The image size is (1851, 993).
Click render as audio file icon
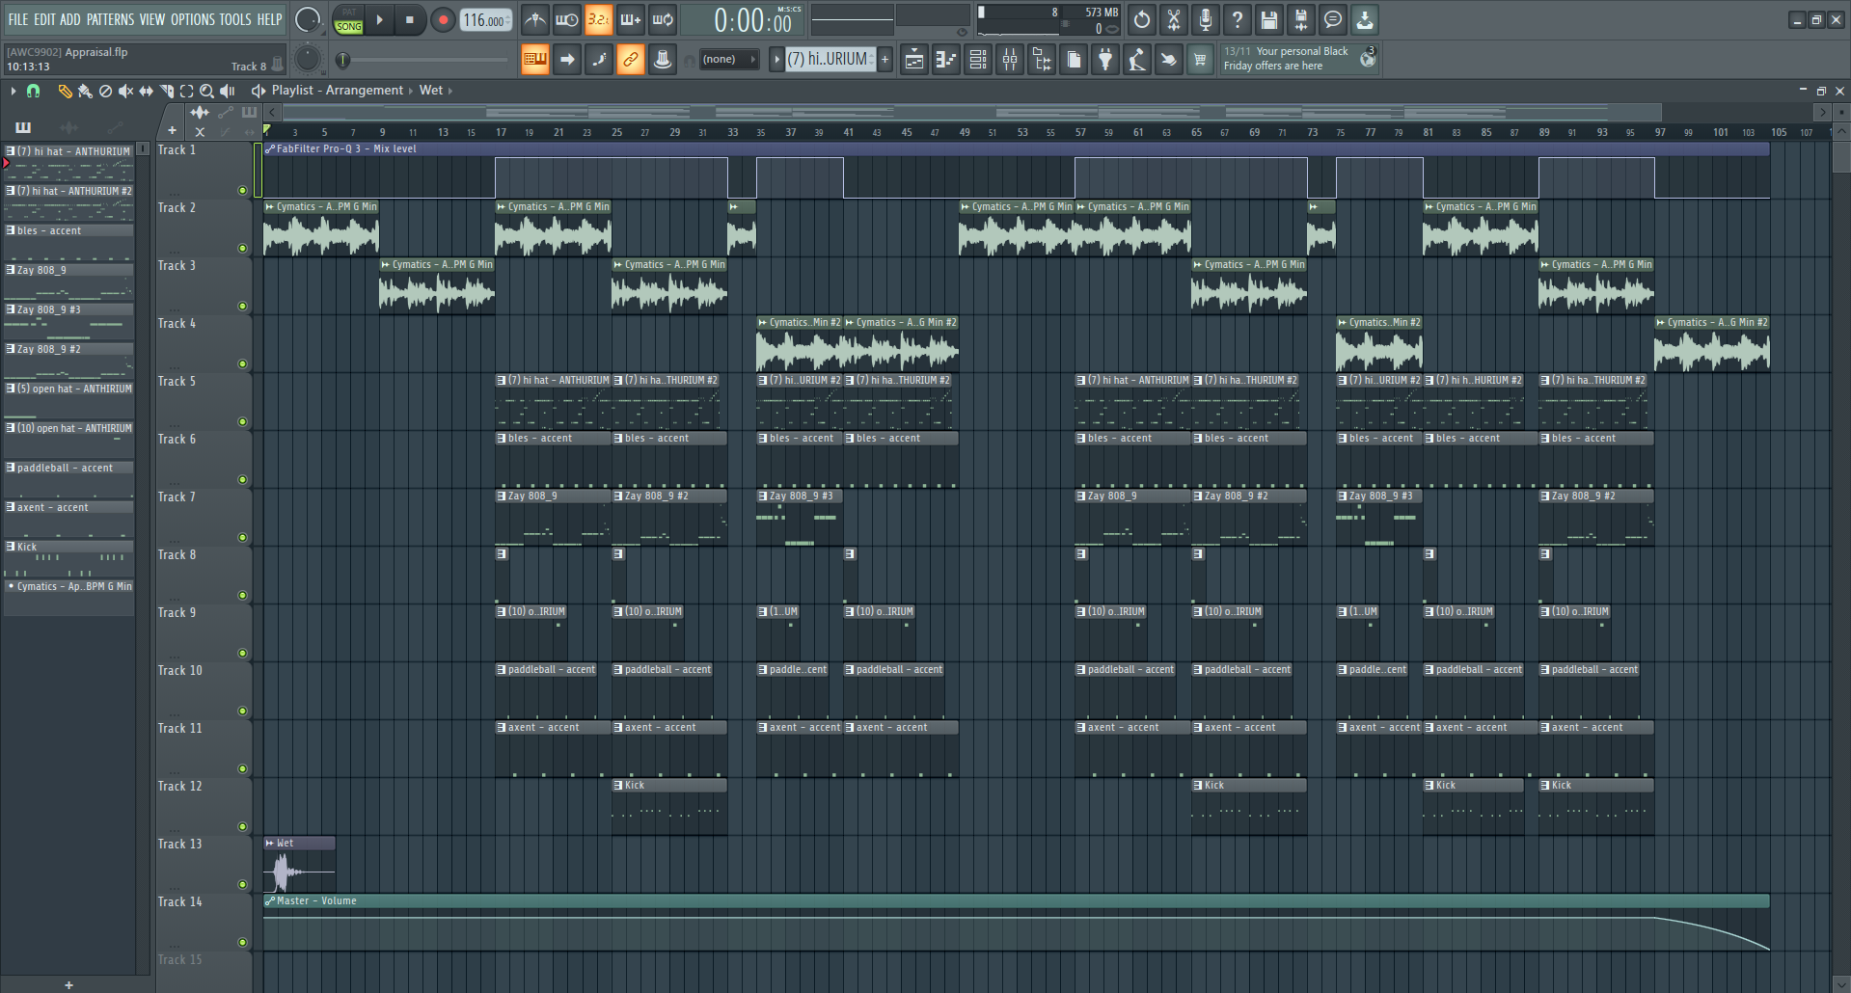click(x=1301, y=19)
